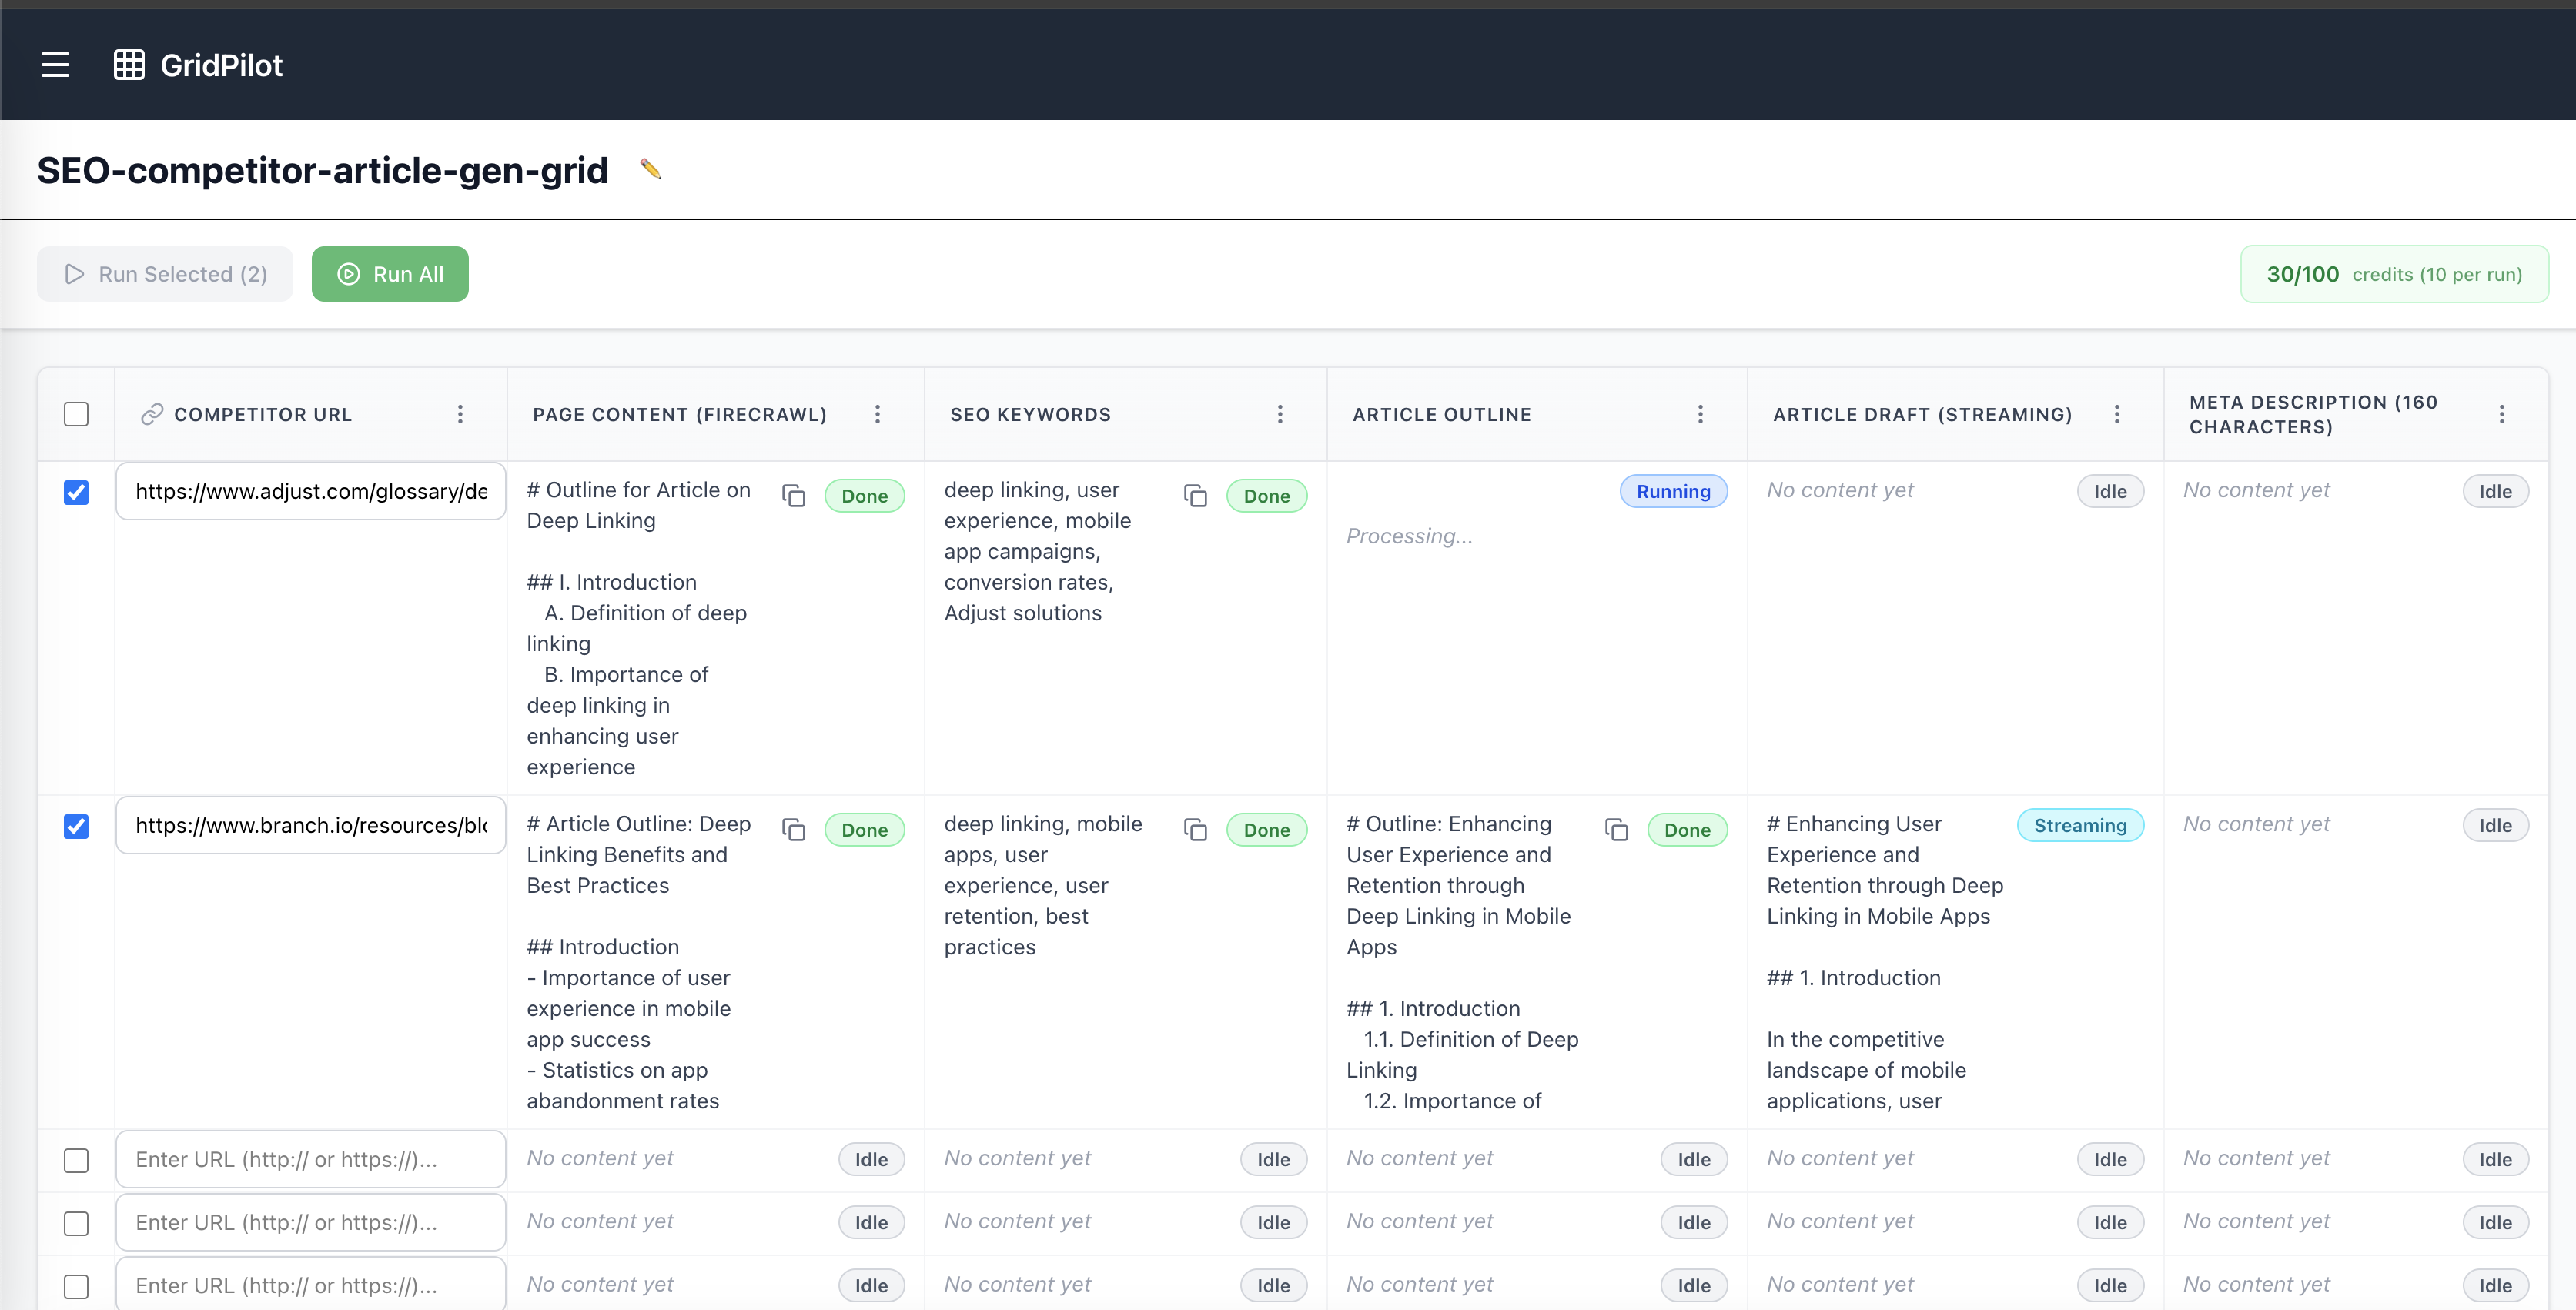2576x1310 pixels.
Task: Open the SEO Keywords column options menu
Action: [1280, 414]
